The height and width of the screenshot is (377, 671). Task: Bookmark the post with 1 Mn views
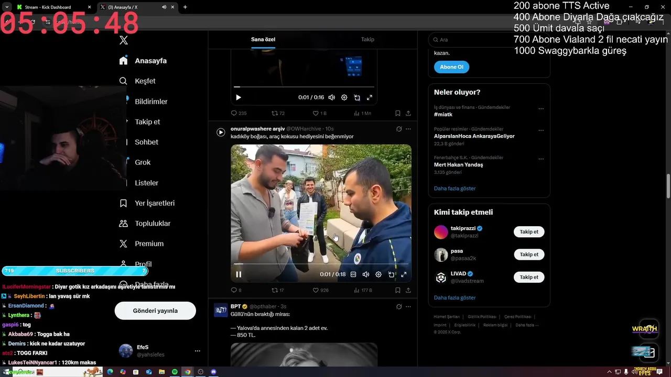tap(398, 113)
